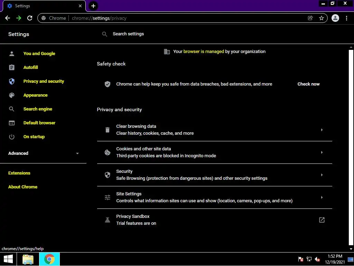Click the magnifier icon beside Search engine
This screenshot has width=354, height=266.
tap(12, 109)
